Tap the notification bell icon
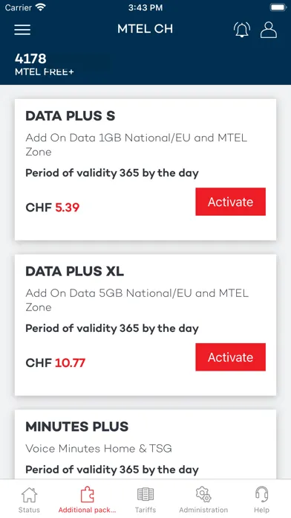The width and height of the screenshot is (291, 518). coord(242,30)
